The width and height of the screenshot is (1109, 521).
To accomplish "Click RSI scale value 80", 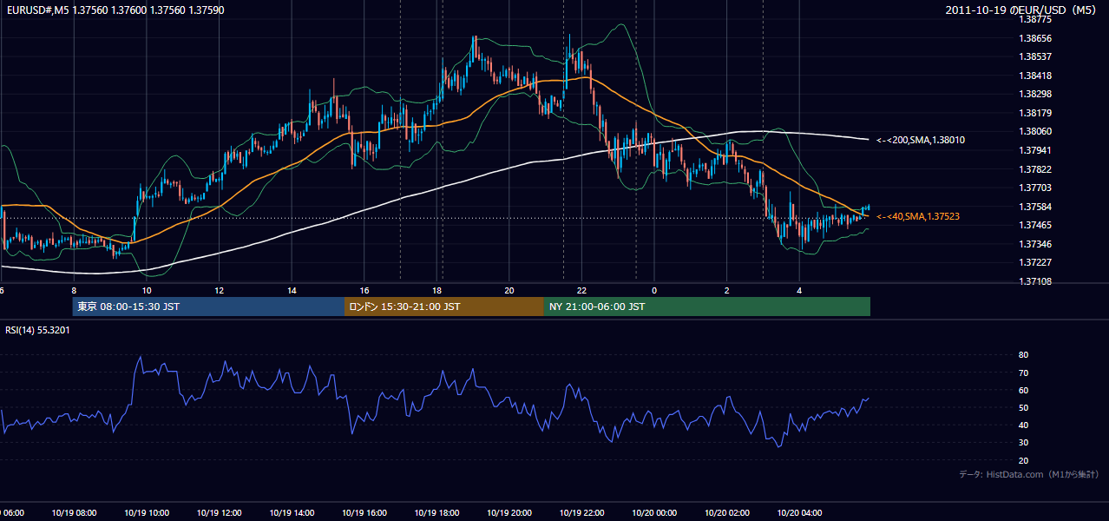I will tap(1023, 355).
